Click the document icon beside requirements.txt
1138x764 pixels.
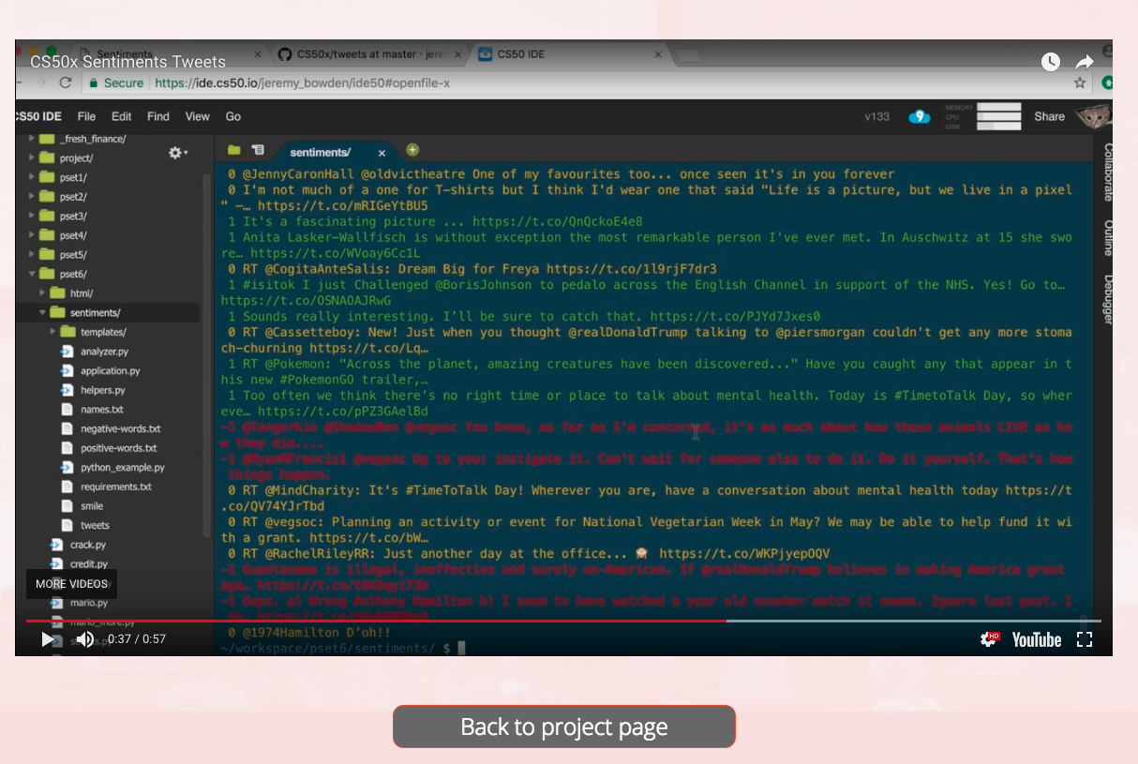click(67, 487)
